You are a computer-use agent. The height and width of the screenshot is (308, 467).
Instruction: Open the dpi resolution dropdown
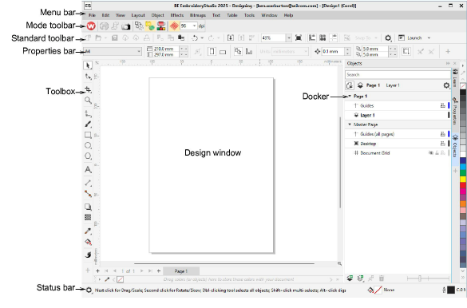pyautogui.click(x=194, y=26)
